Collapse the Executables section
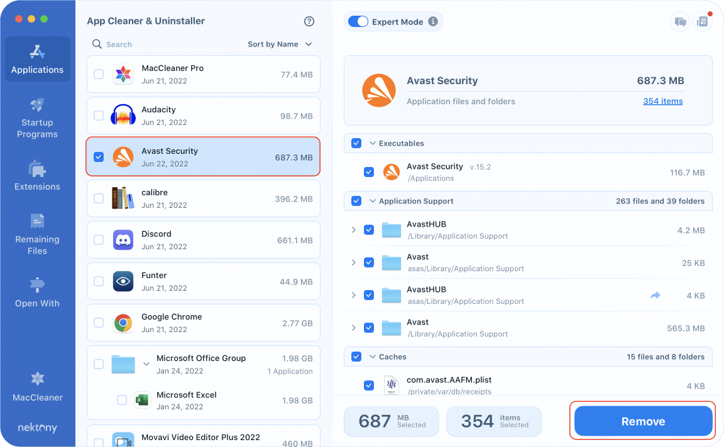Image resolution: width=724 pixels, height=447 pixels. [373, 143]
